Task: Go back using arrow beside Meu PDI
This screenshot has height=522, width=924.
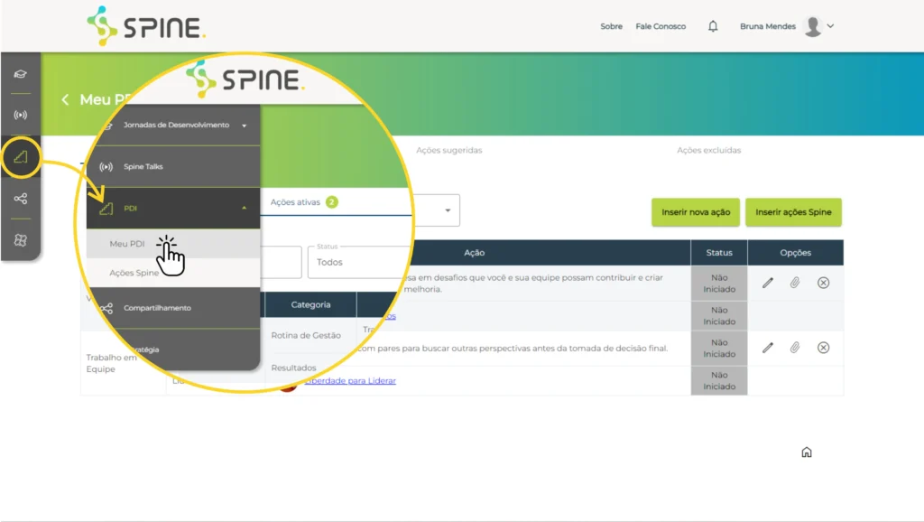Action: 65,99
